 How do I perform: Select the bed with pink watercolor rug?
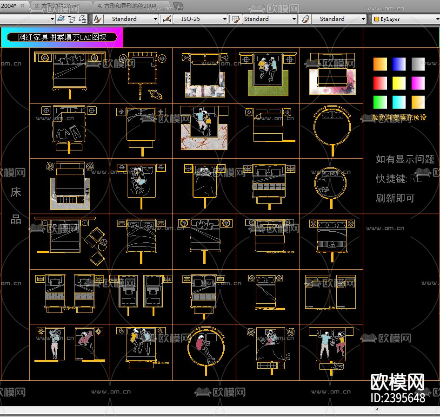point(332,73)
